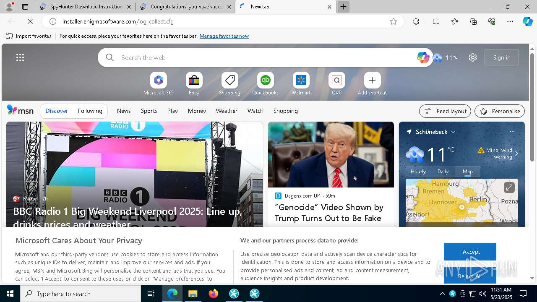View site information icon in address bar
Image resolution: width=537 pixels, height=302 pixels.
[53, 21]
